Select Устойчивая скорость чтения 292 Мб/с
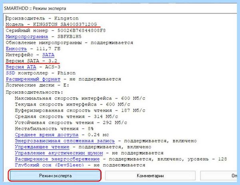 pos(71,123)
